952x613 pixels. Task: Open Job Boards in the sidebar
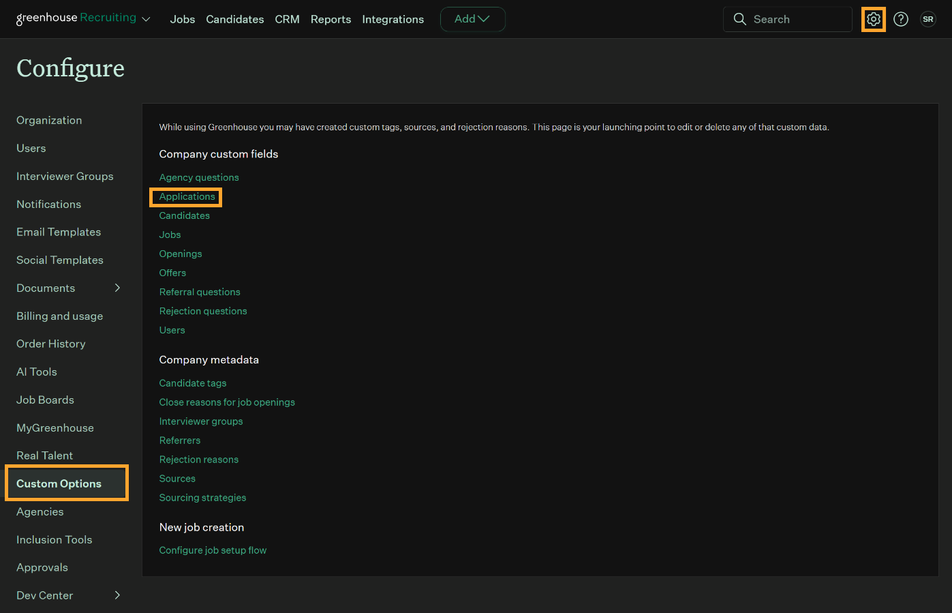coord(45,400)
